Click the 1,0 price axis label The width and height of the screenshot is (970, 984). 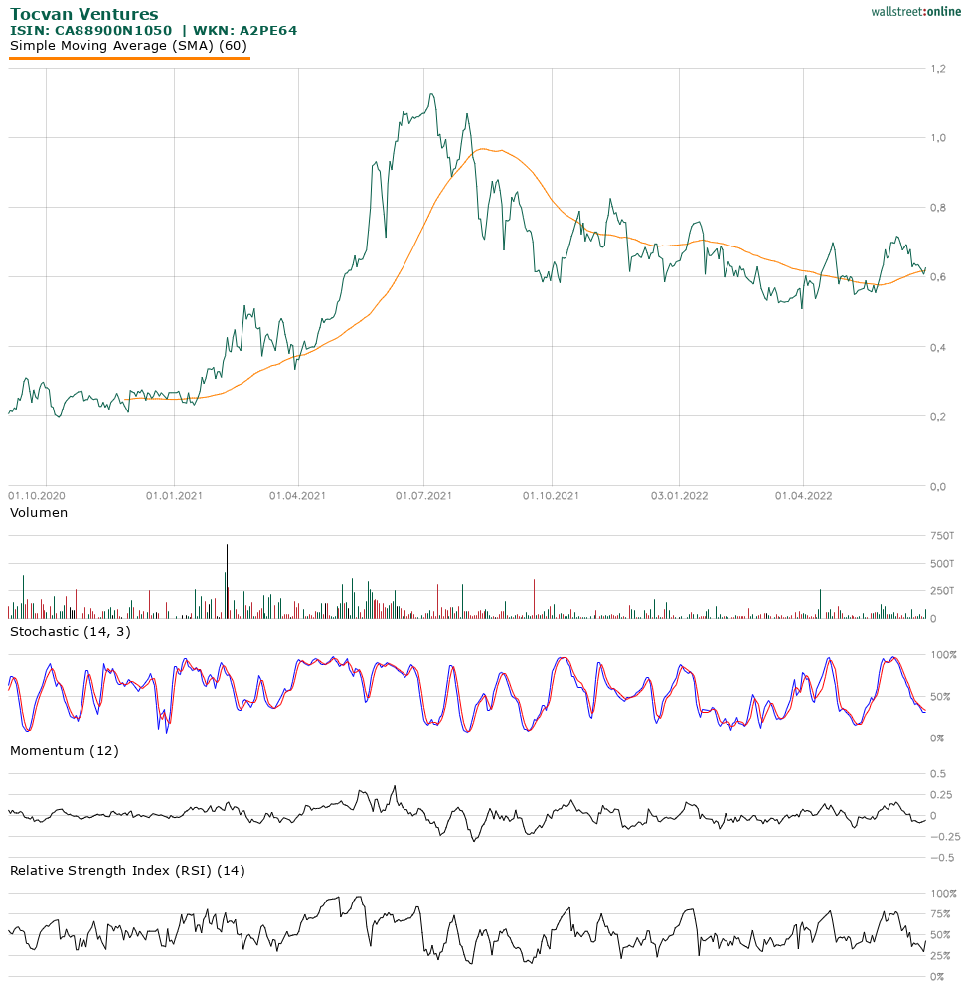pos(938,138)
